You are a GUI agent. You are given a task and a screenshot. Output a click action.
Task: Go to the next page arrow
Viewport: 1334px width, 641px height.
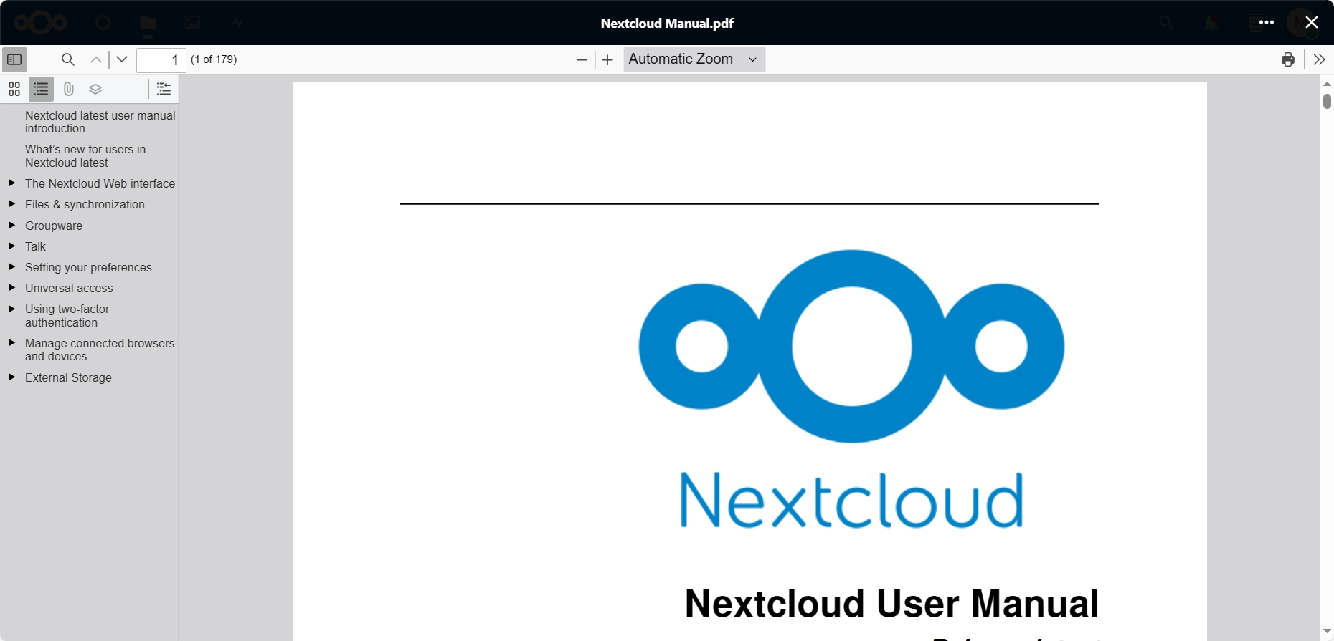tap(122, 59)
